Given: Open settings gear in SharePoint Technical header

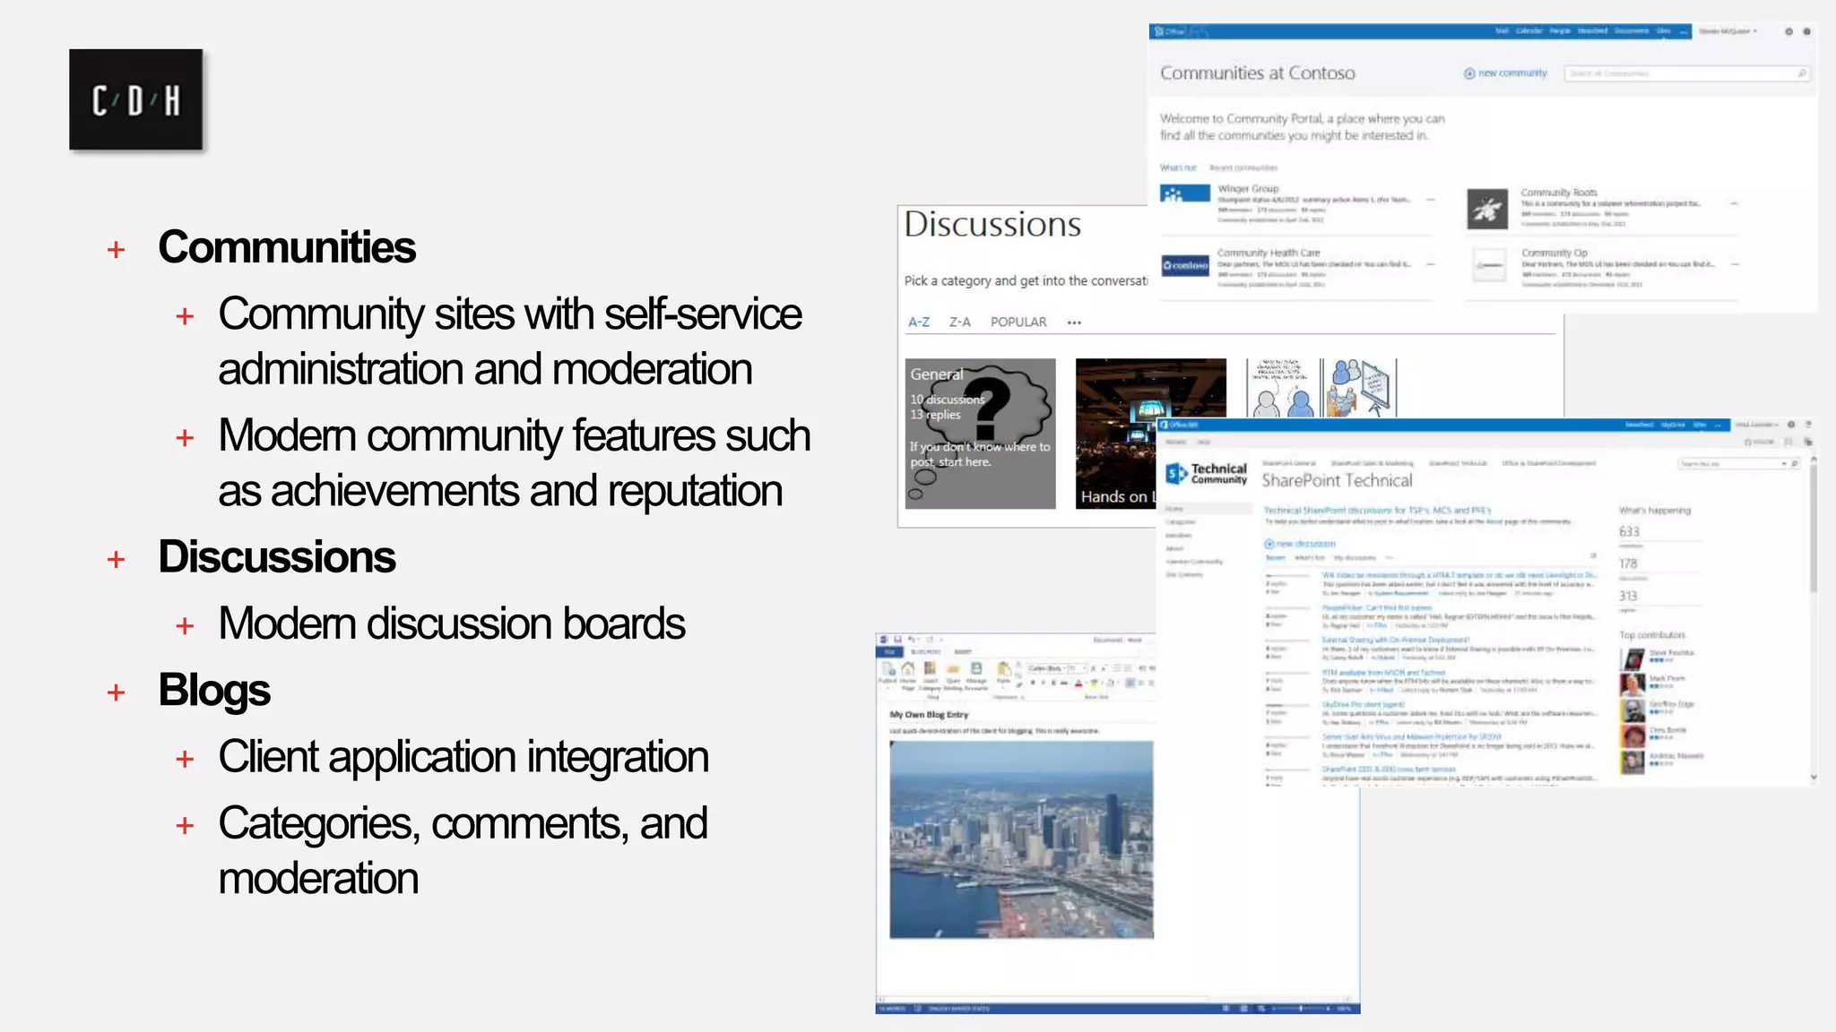Looking at the screenshot, I should tap(1791, 425).
